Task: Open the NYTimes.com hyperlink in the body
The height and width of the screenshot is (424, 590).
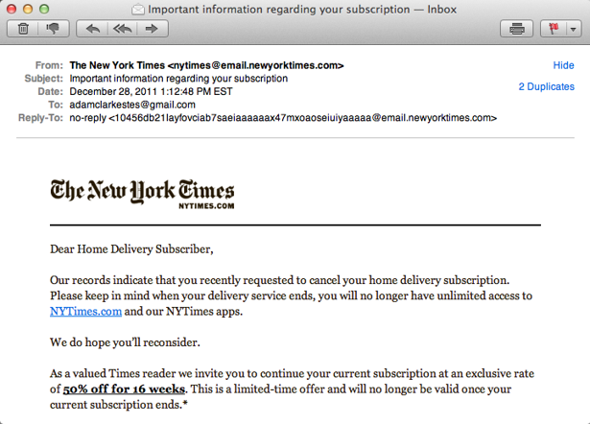Action: click(x=85, y=312)
